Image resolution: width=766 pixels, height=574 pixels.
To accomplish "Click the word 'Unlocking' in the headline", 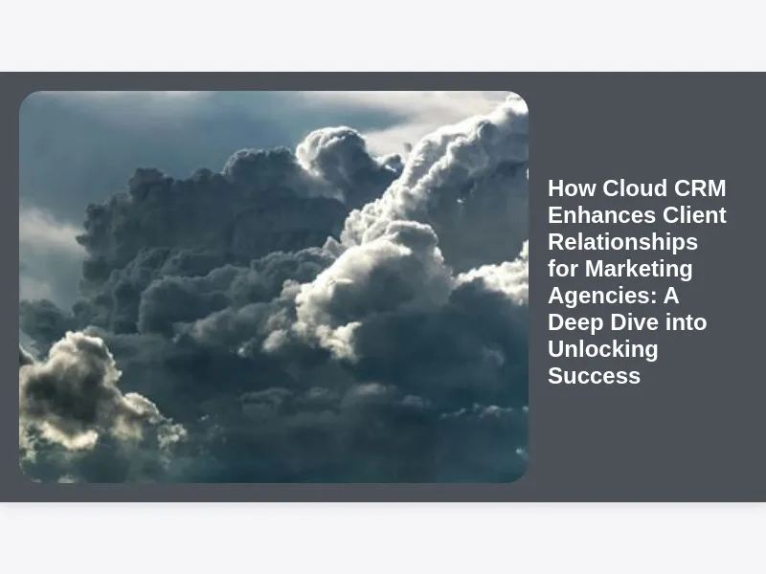I will [x=602, y=349].
